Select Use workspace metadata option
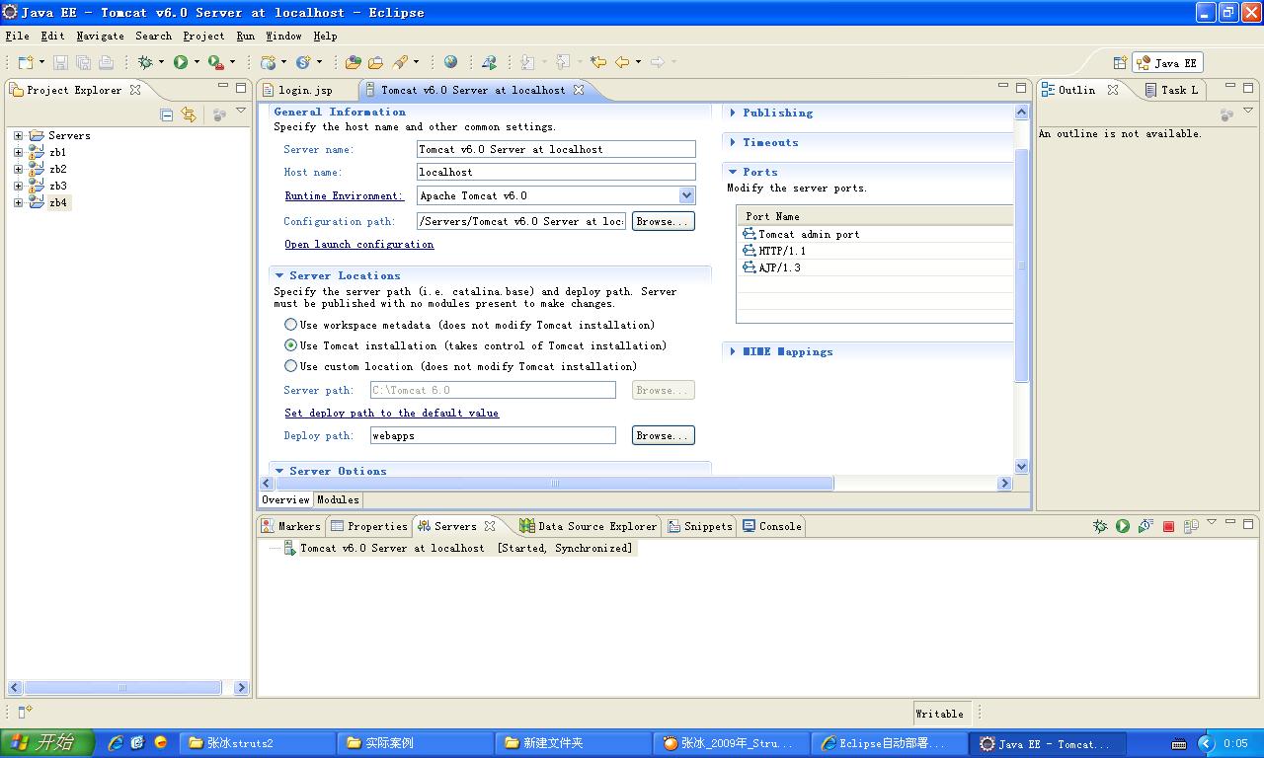Viewport: 1264px width, 758px height. click(x=290, y=325)
